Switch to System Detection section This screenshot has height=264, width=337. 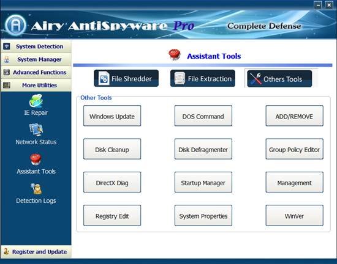tap(36, 46)
